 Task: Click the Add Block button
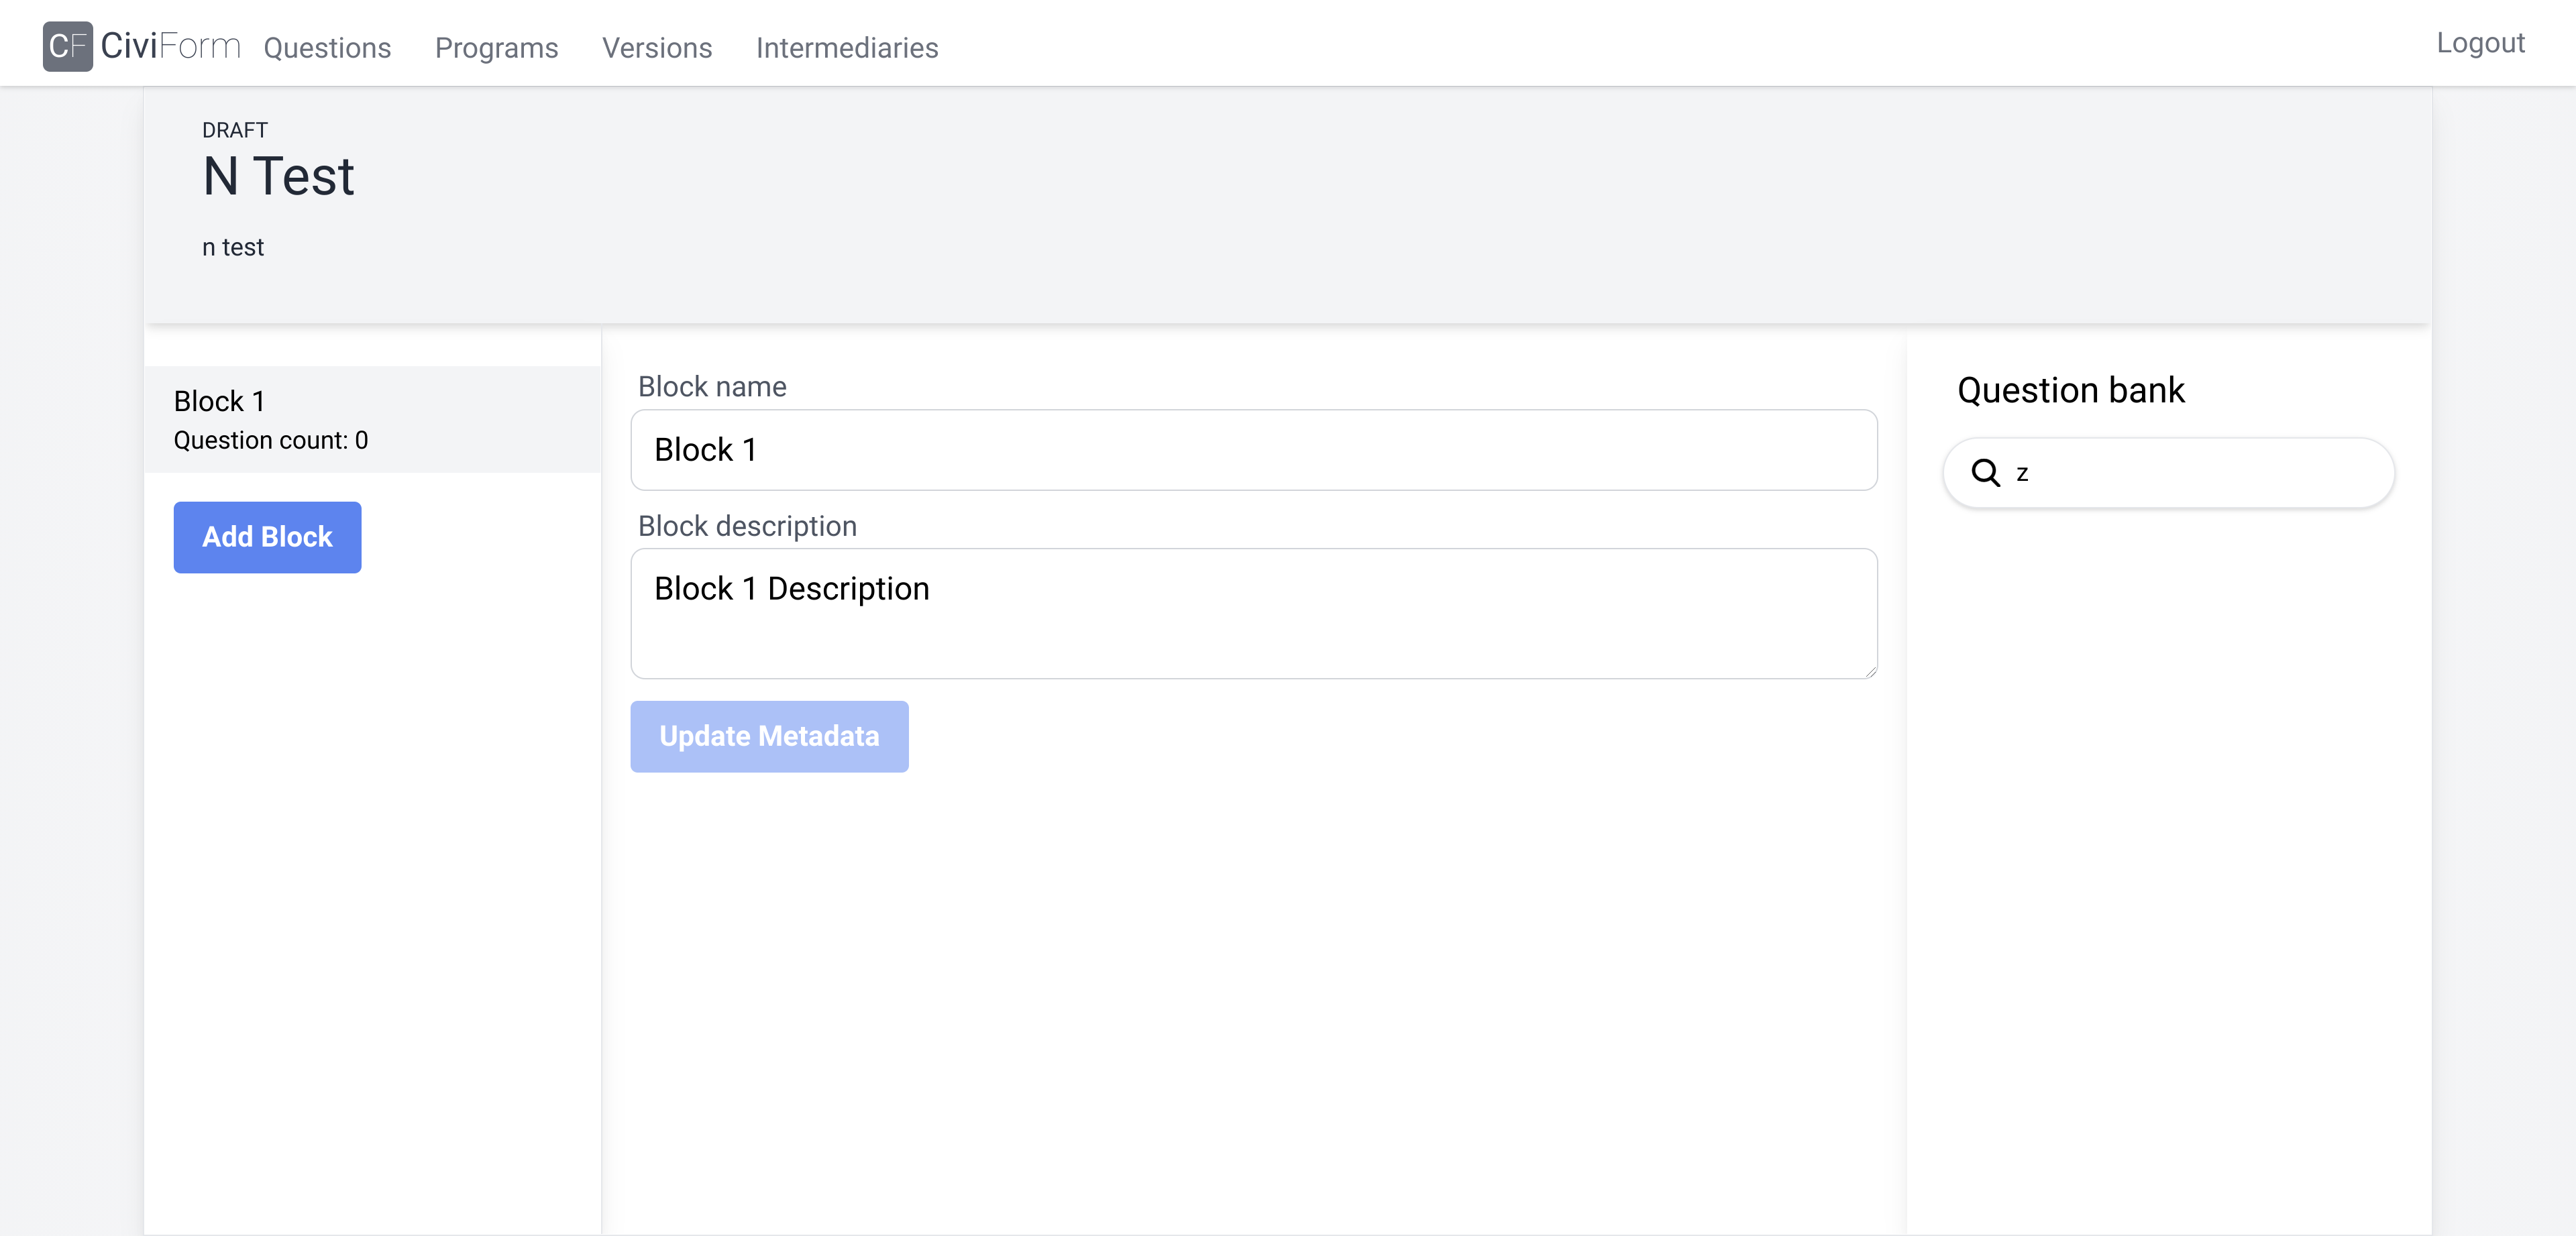pyautogui.click(x=266, y=537)
